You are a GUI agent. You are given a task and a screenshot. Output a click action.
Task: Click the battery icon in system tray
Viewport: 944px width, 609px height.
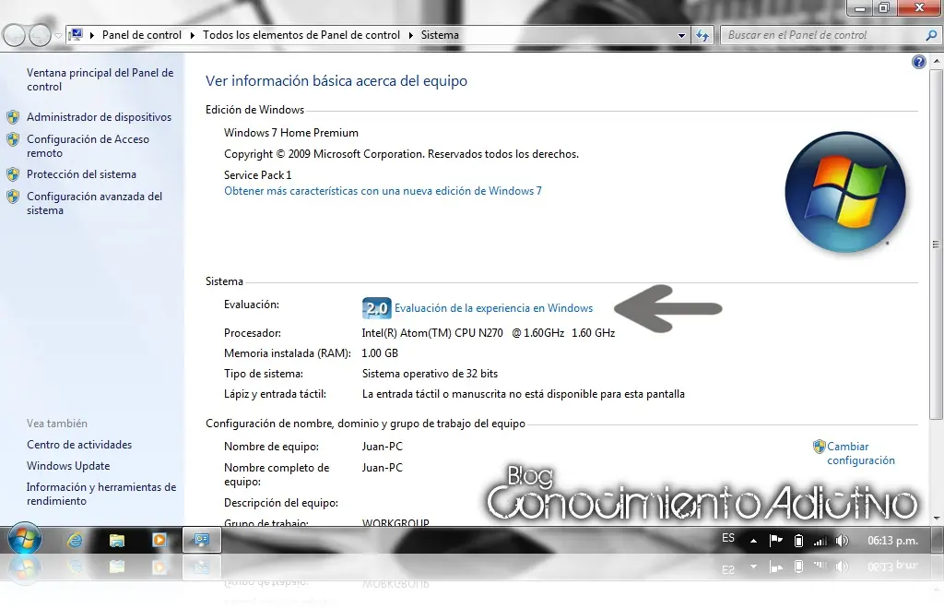pyautogui.click(x=798, y=541)
